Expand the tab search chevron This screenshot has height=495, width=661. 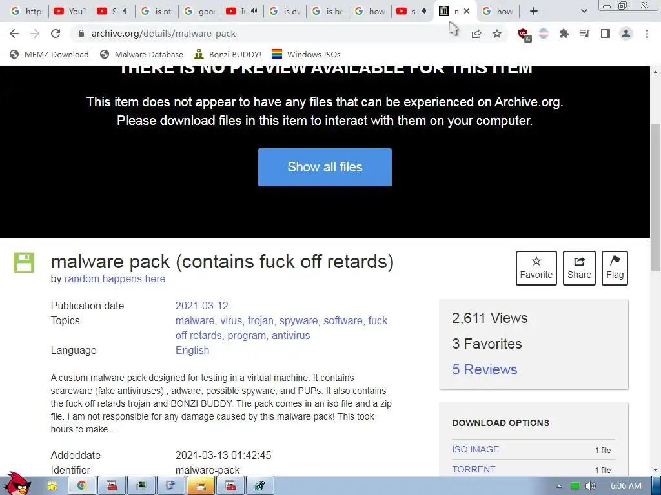pos(584,12)
